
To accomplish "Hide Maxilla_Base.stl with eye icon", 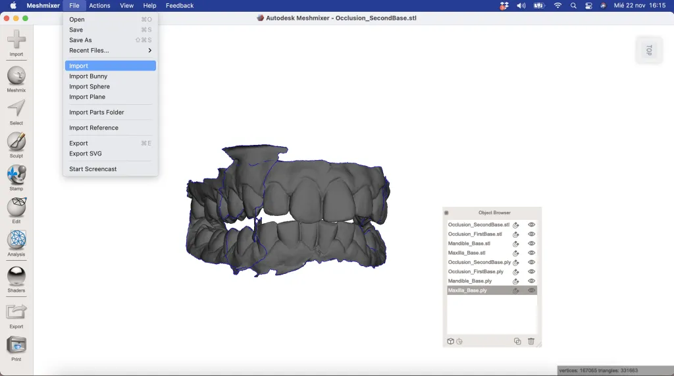I will [531, 253].
